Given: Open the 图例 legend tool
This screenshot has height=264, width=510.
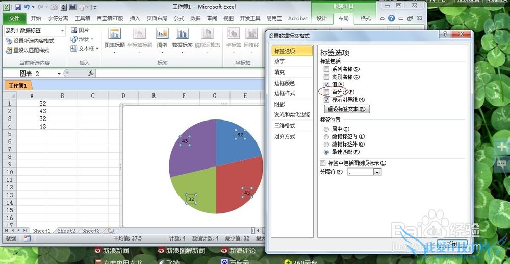Looking at the screenshot, I should tap(162, 38).
